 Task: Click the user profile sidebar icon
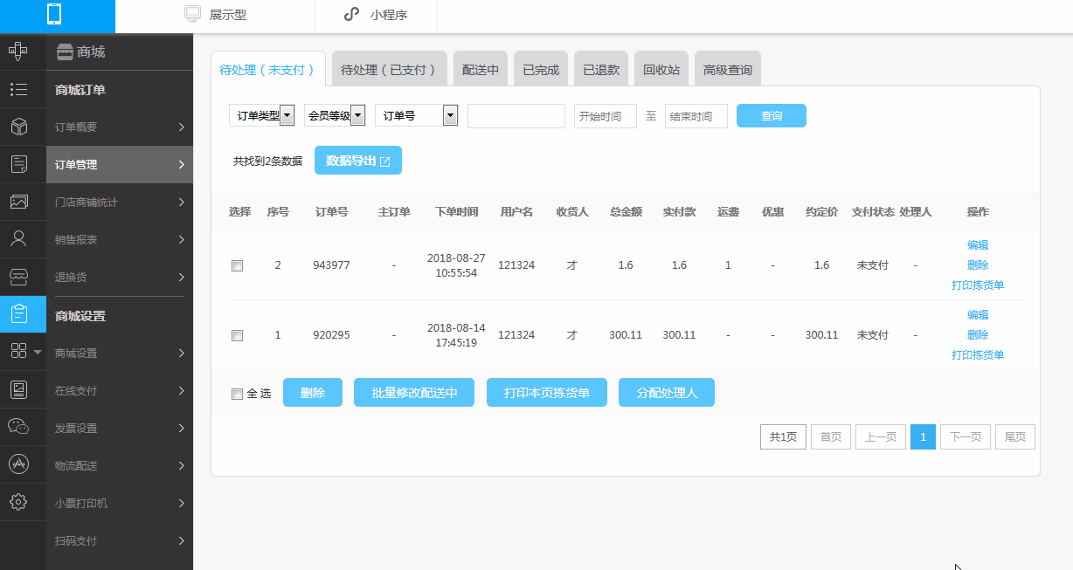coord(18,238)
